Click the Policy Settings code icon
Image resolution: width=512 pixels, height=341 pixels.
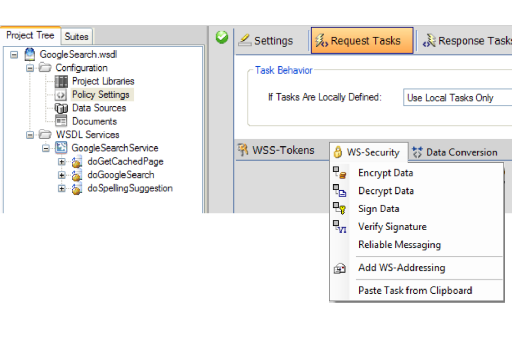(x=61, y=95)
